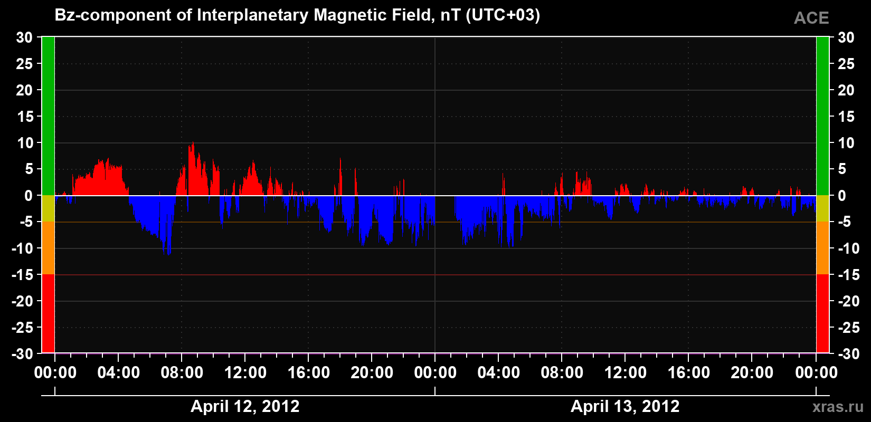Click the 04:00 time label for April 12

[118, 373]
